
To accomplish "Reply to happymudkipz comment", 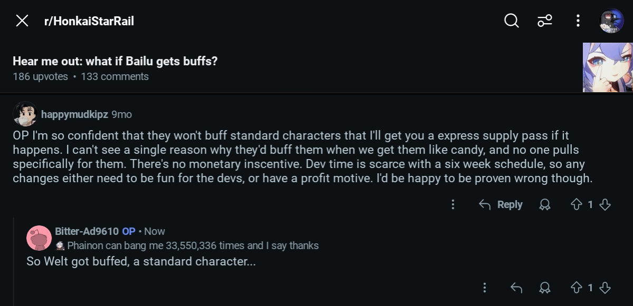I will pyautogui.click(x=500, y=205).
